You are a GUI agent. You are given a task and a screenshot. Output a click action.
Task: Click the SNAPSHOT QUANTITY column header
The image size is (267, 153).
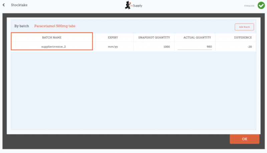[x=154, y=37]
